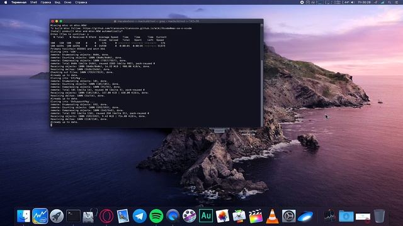Open the blue disc app in Dock
This screenshot has height=226, width=403.
tap(305, 216)
